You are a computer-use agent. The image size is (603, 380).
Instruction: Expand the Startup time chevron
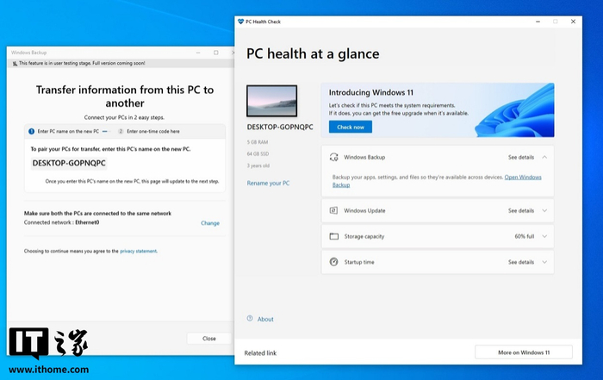click(x=544, y=262)
